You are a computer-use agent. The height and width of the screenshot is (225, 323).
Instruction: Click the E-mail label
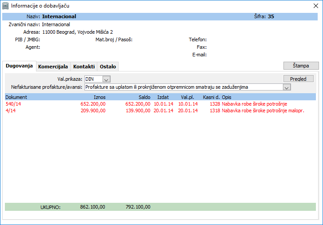click(x=199, y=55)
